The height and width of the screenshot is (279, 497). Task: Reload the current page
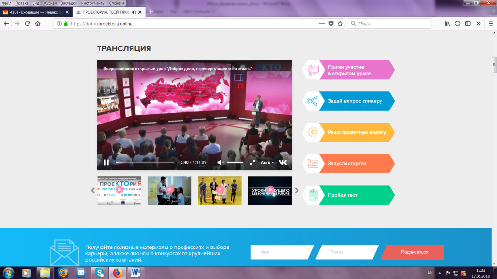click(28, 24)
